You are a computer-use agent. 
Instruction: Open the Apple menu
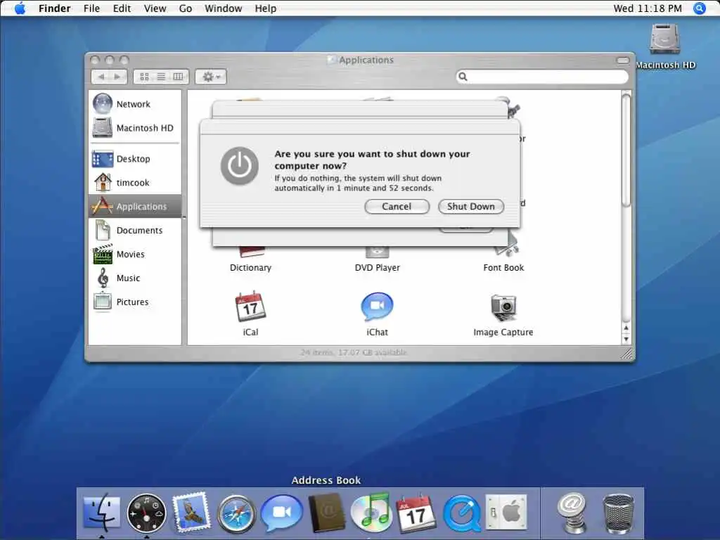[x=20, y=8]
